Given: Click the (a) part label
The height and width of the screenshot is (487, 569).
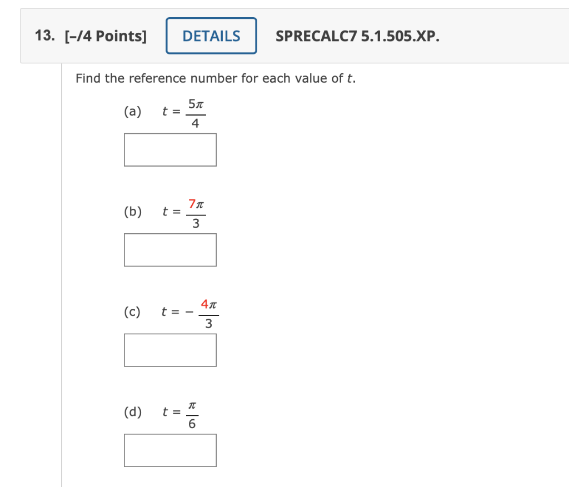Looking at the screenshot, I should [x=132, y=112].
